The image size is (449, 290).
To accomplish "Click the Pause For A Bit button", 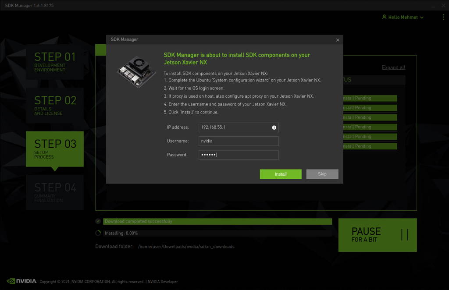I will pos(378,235).
